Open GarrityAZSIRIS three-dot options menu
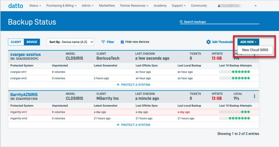279x147 pixels. 254,96
